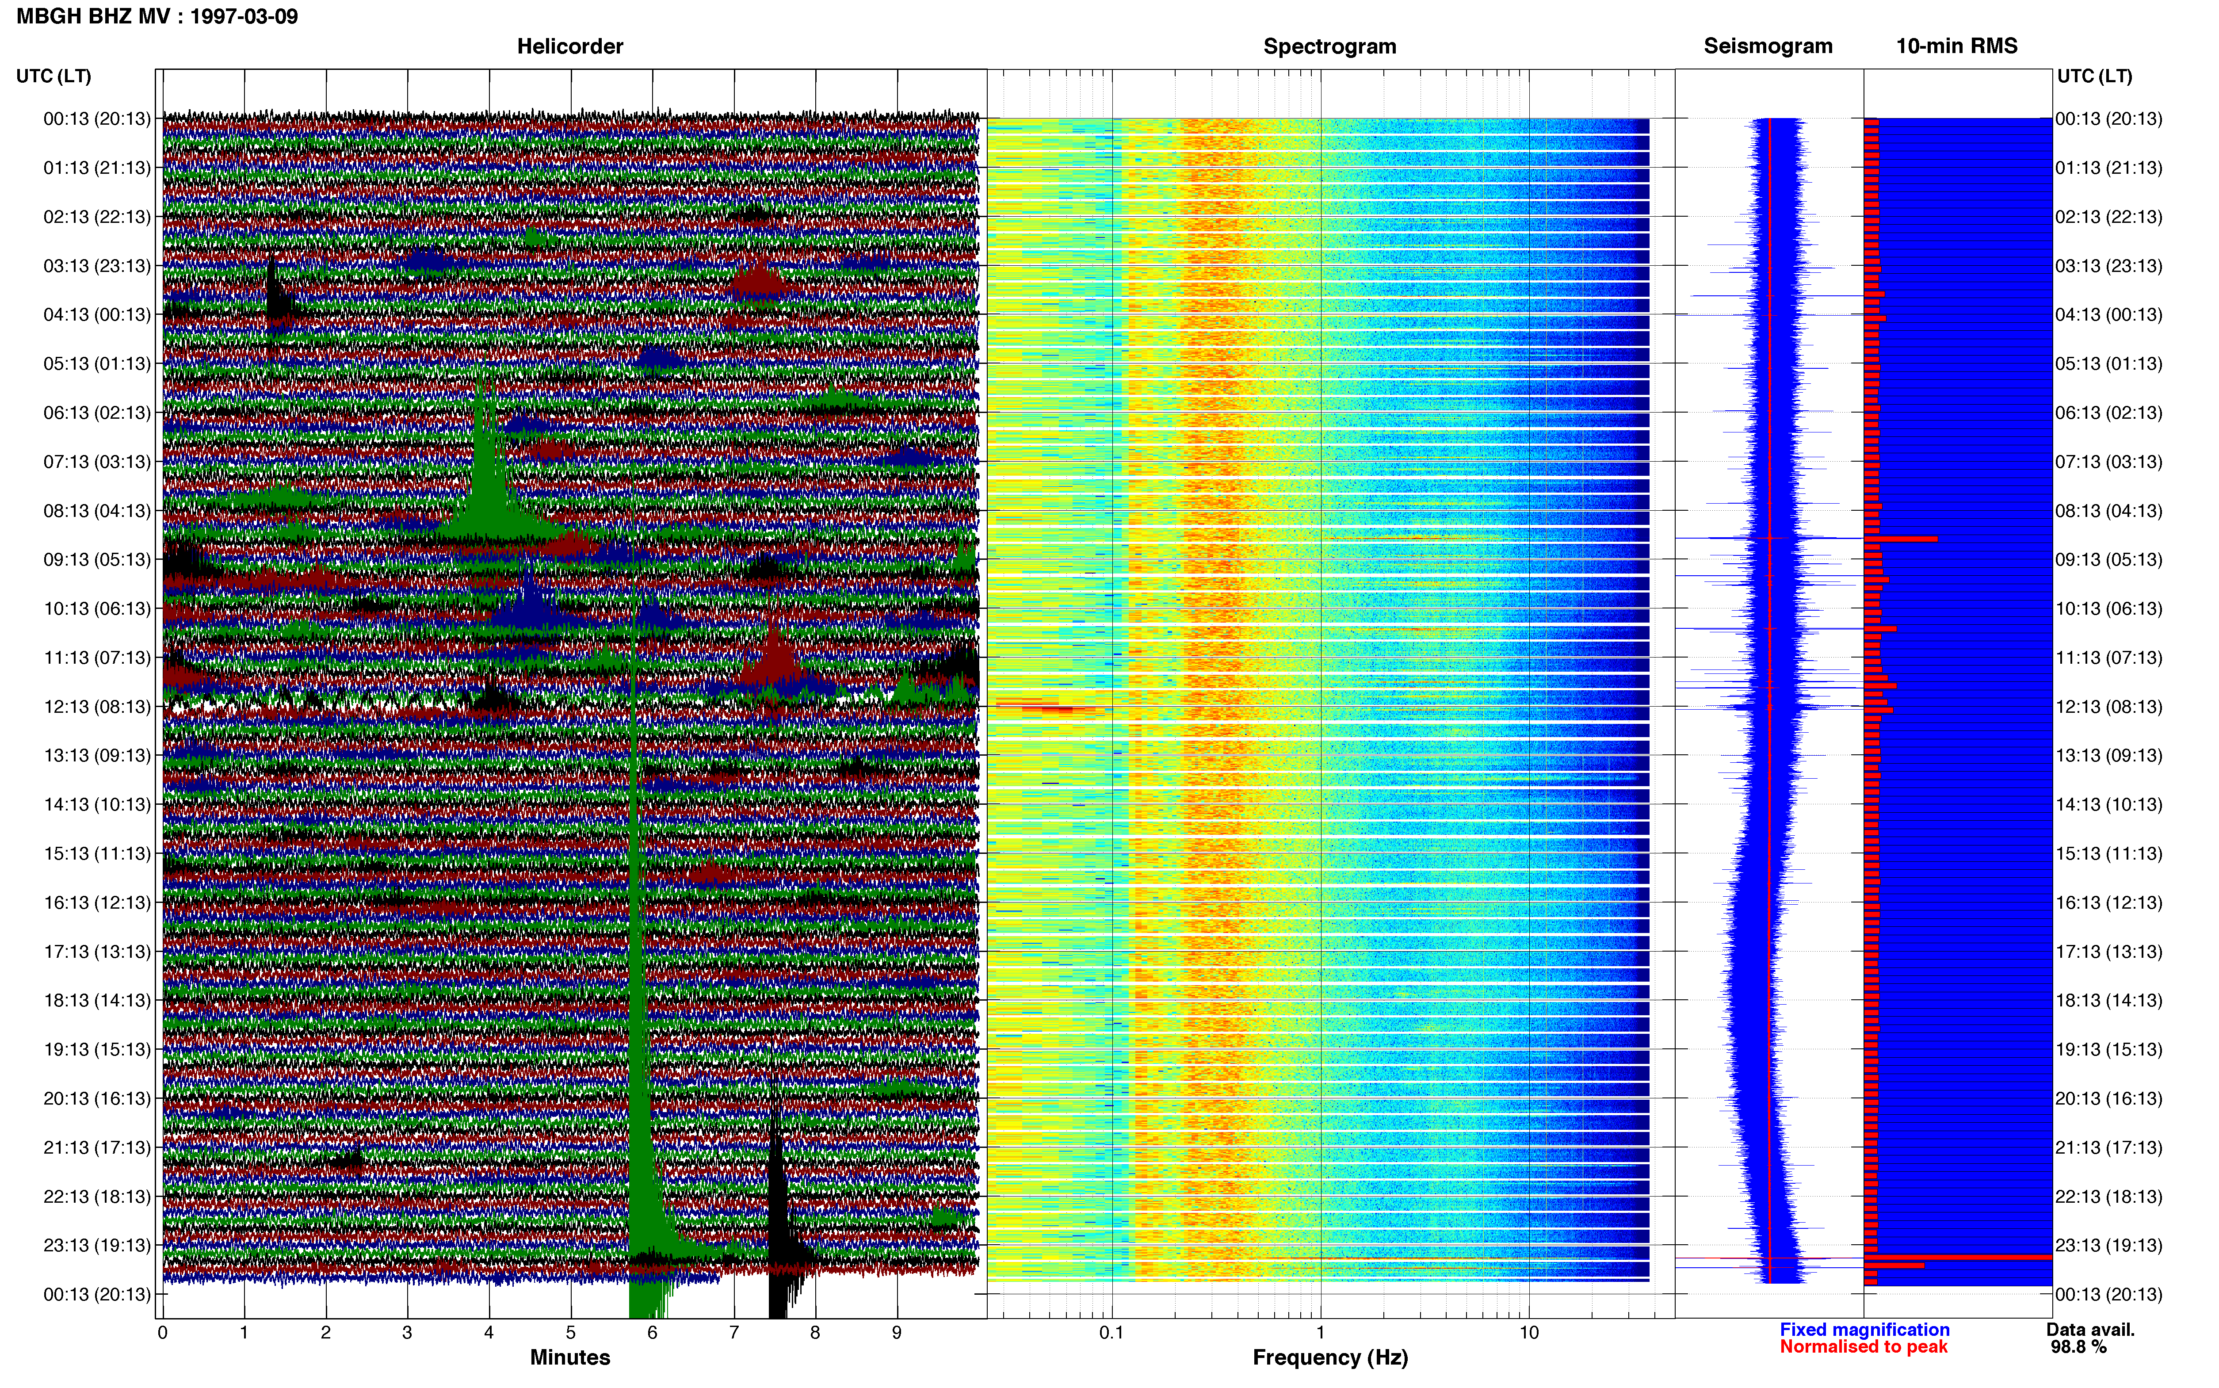Select left time label 23:13 (19:13)
This screenshot has height=1388, width=2219.
coord(96,1245)
